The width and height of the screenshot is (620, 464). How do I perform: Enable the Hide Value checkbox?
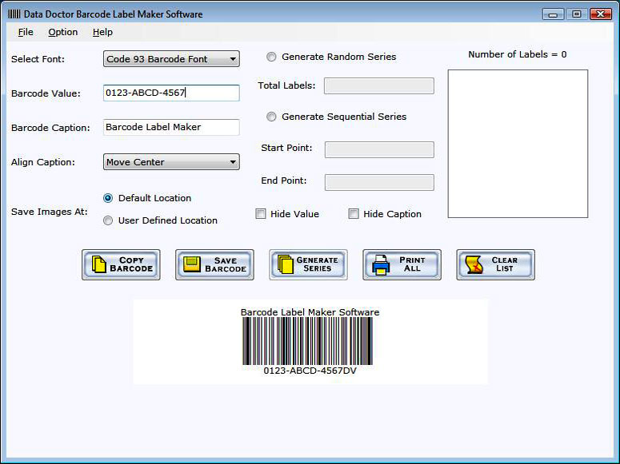pyautogui.click(x=261, y=214)
